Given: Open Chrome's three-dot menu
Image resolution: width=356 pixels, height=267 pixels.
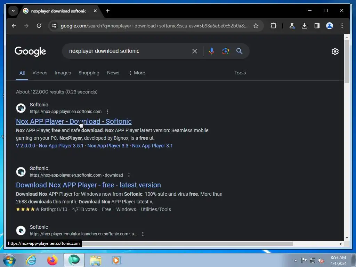Looking at the screenshot, I should pos(342,26).
